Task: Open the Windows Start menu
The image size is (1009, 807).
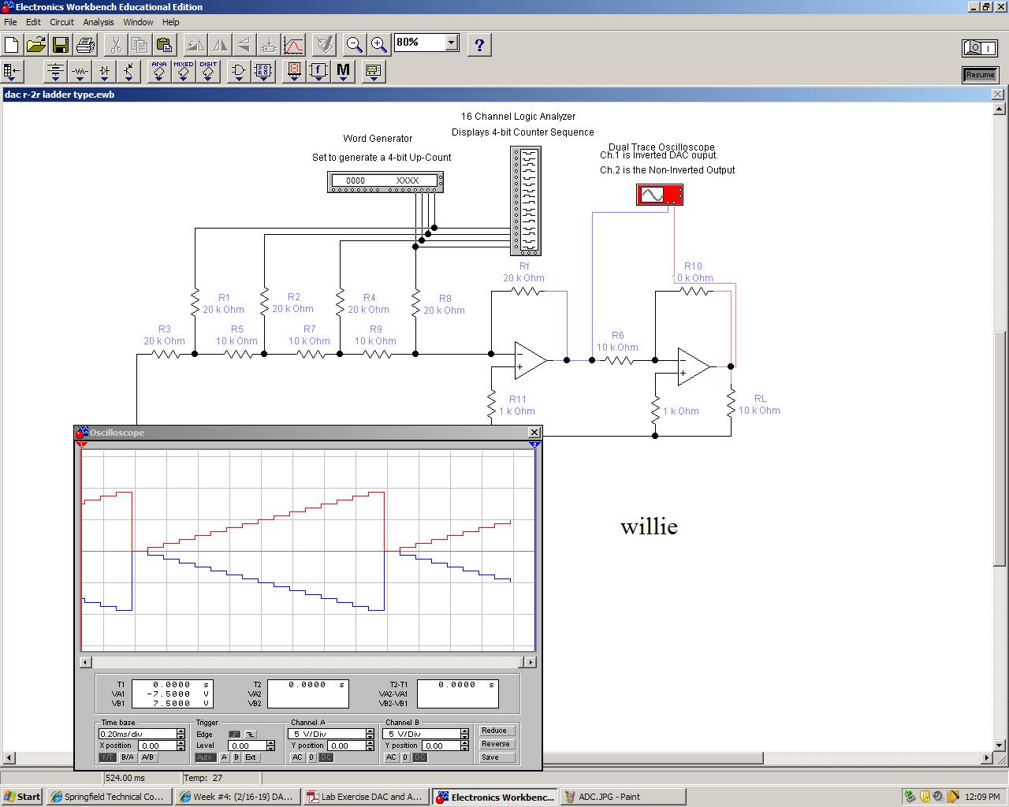Action: point(22,797)
